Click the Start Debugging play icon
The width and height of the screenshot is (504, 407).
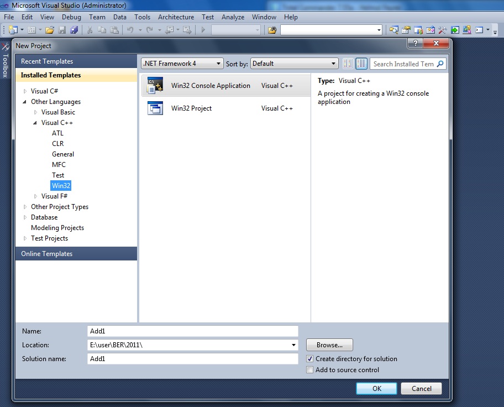tap(203, 30)
